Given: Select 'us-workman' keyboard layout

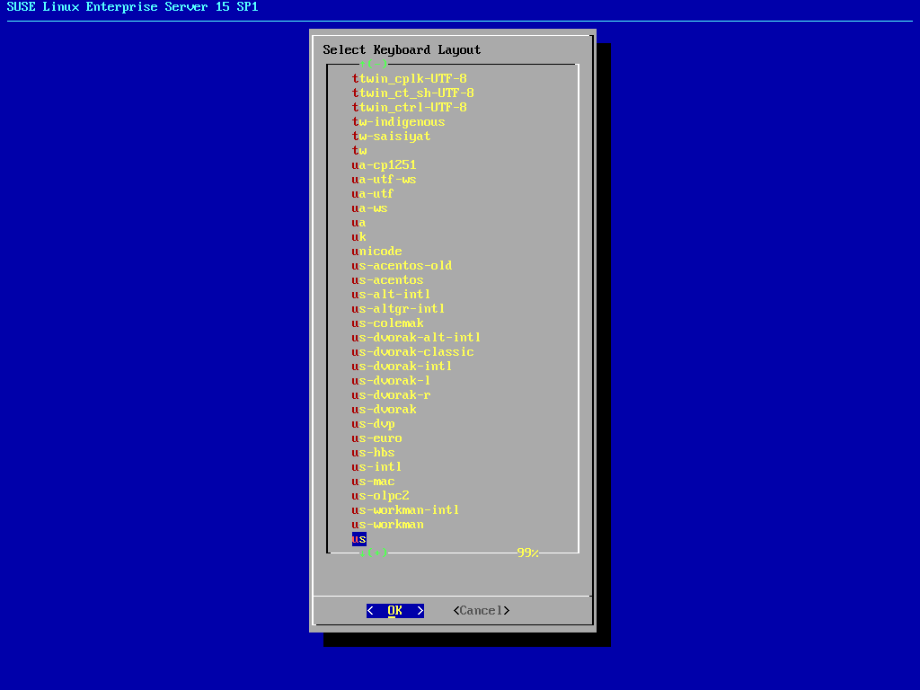Looking at the screenshot, I should (x=388, y=525).
